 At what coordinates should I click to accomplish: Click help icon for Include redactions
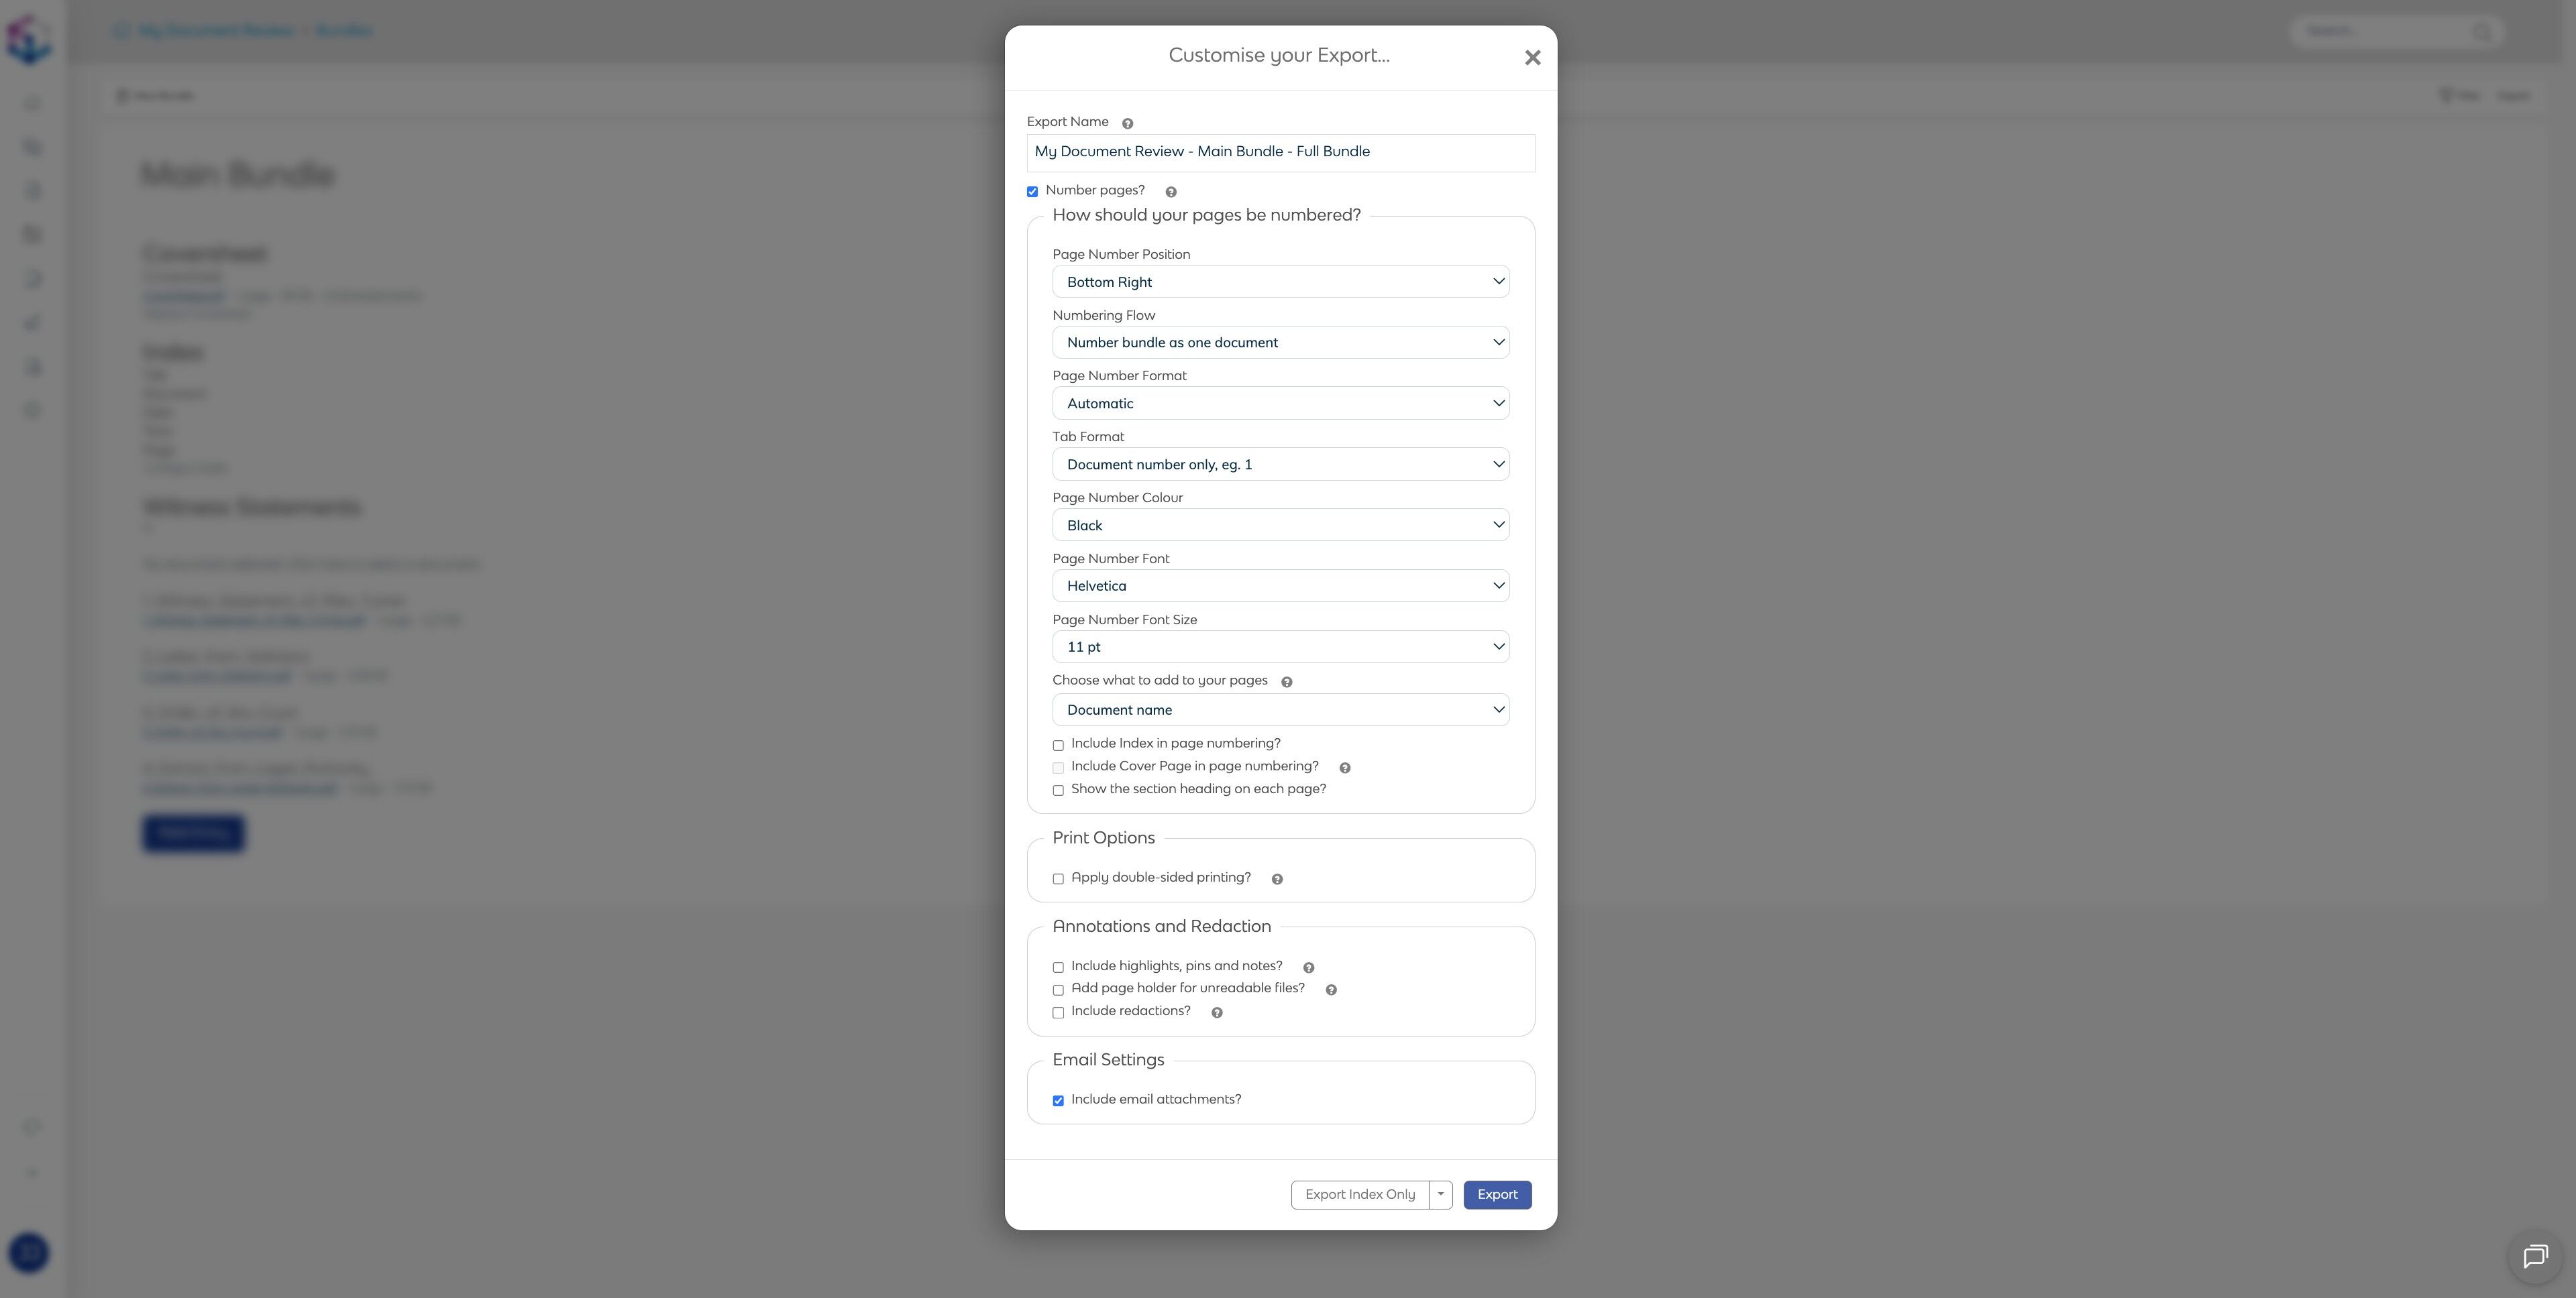(1216, 1013)
